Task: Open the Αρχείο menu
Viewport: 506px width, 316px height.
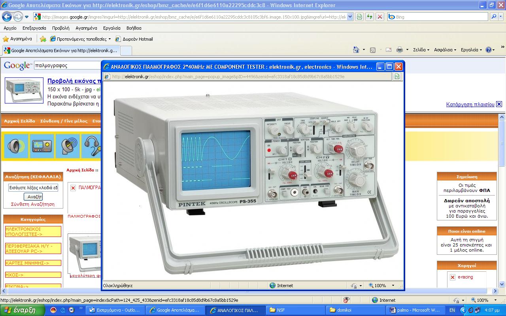Action: 10,28
